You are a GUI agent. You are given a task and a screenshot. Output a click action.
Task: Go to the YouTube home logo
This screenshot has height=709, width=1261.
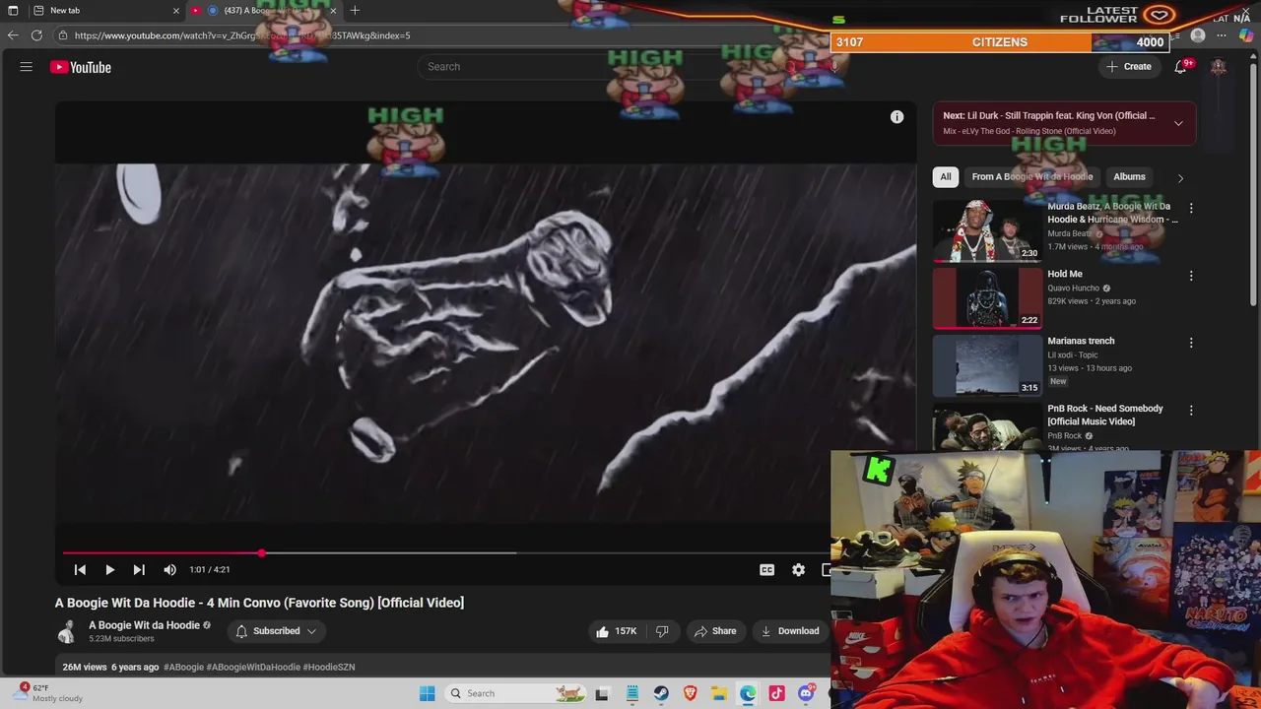81,67
